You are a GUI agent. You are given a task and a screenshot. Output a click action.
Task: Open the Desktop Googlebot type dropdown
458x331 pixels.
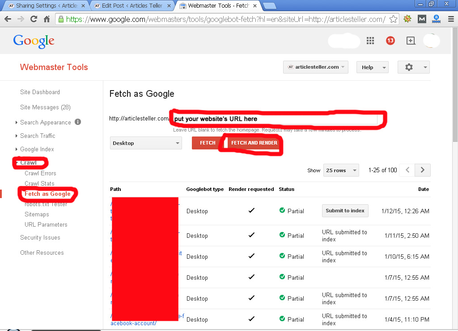pyautogui.click(x=145, y=143)
